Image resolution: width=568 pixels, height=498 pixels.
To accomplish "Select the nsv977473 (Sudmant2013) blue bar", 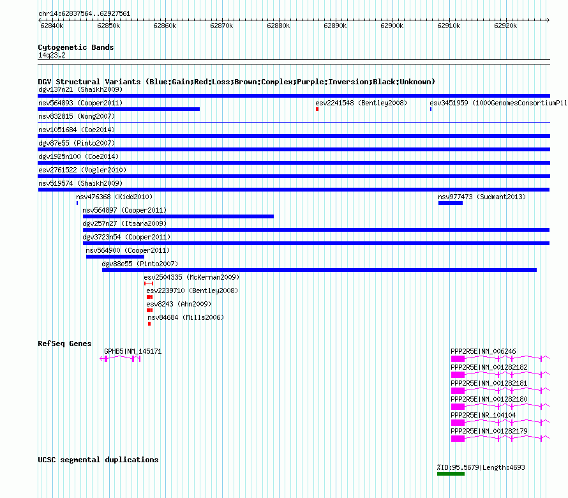I will [x=451, y=203].
